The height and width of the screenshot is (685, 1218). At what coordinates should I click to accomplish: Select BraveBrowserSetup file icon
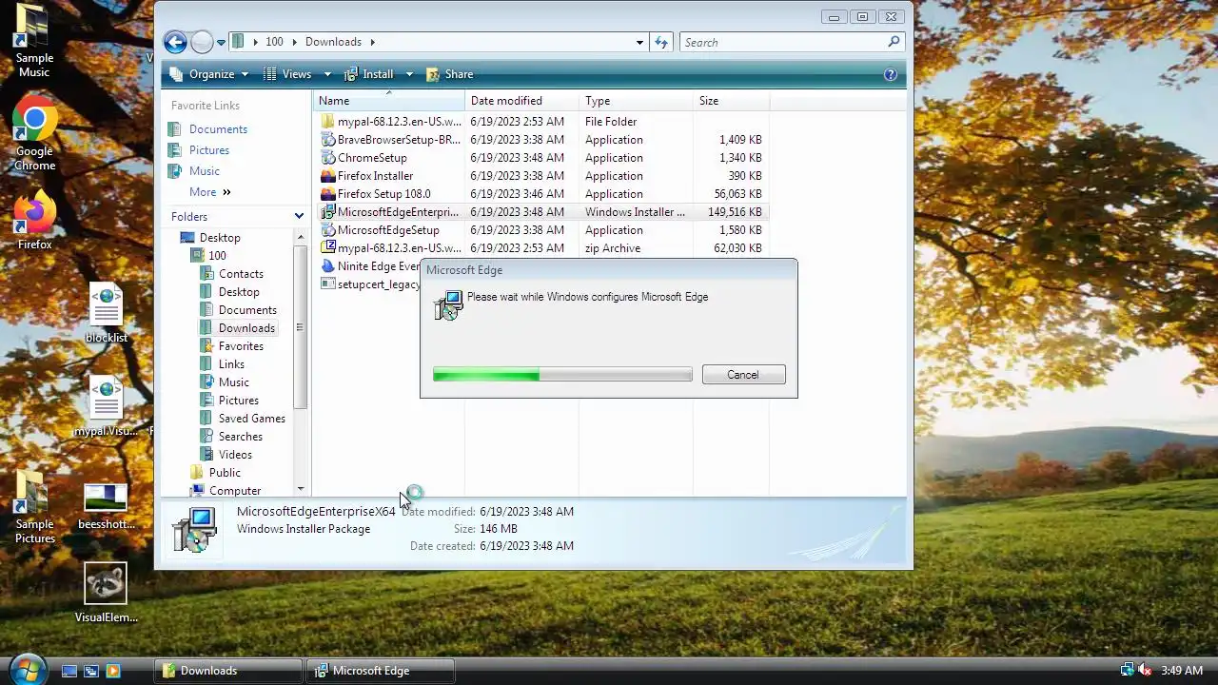click(328, 140)
